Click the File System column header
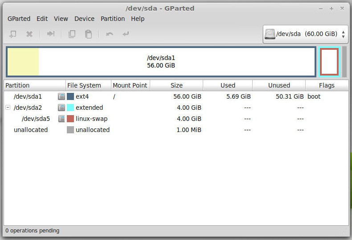 [x=84, y=85]
